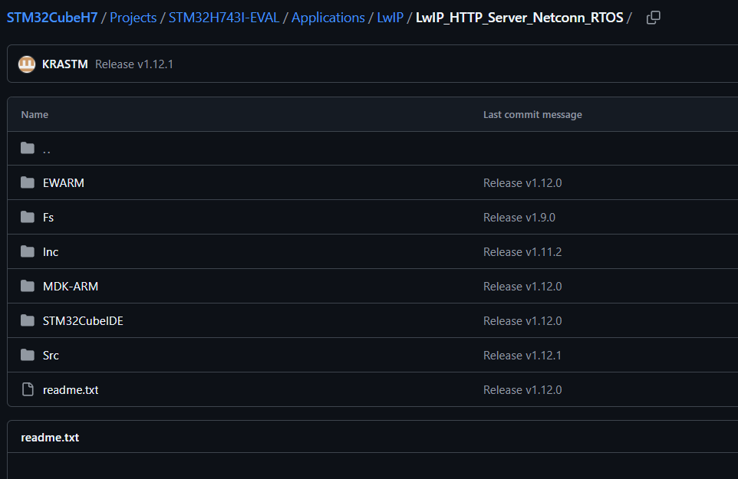This screenshot has height=479, width=738.
Task: Open KRASTM author profile link
Action: (x=65, y=64)
